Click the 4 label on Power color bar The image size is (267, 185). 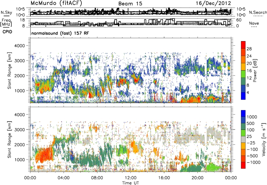pos(248,93)
